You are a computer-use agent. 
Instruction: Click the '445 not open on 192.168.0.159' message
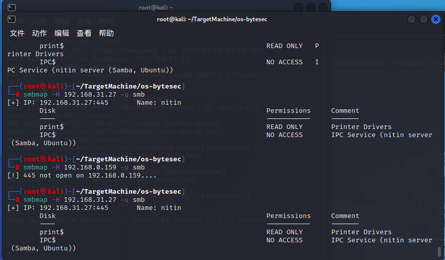pyautogui.click(x=82, y=176)
